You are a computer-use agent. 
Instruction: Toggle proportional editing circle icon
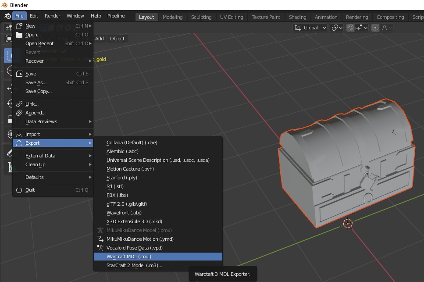coord(375,28)
